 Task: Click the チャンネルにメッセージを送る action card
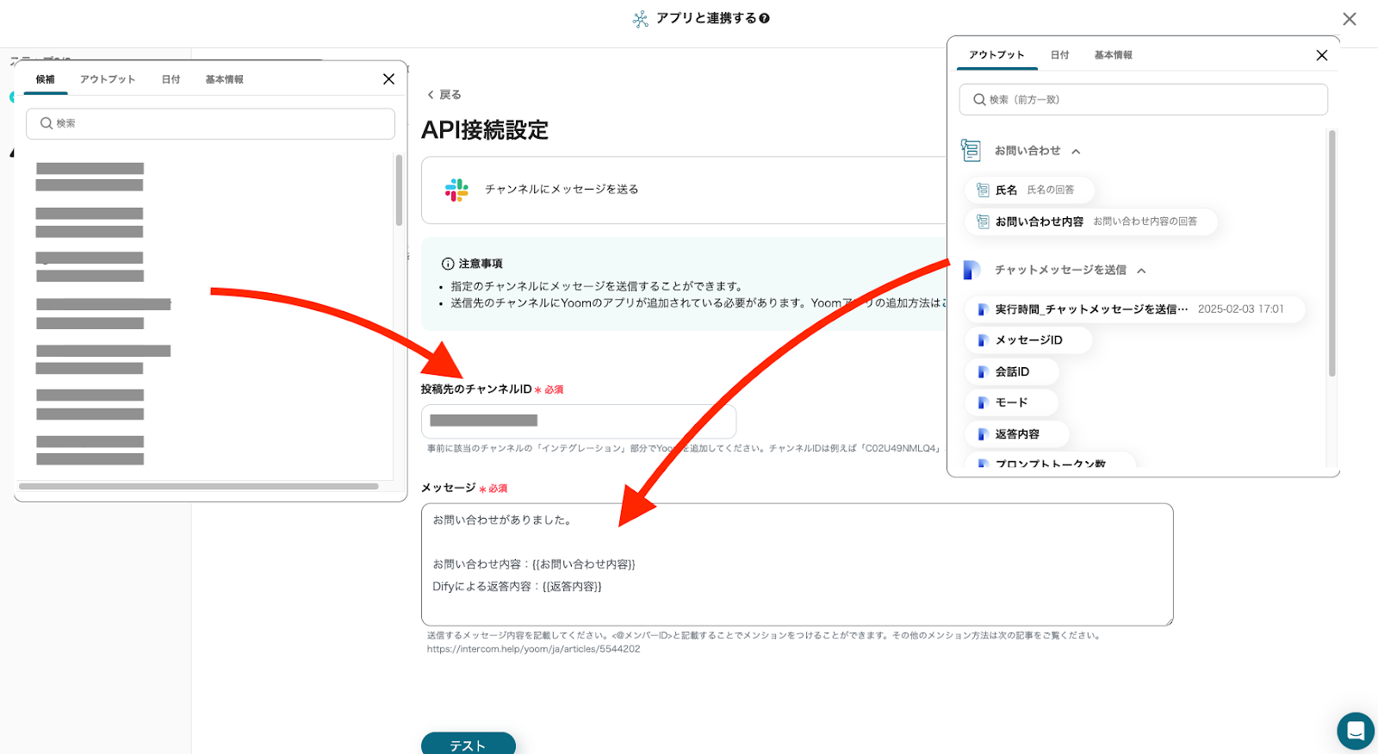684,190
